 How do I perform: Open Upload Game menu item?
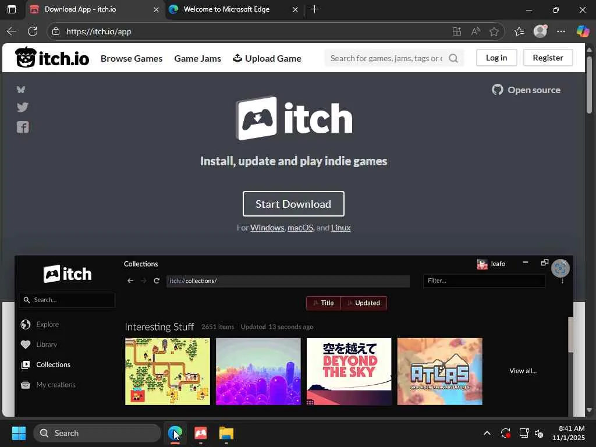pos(267,59)
